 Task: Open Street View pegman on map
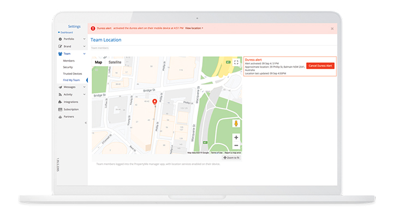[236, 123]
